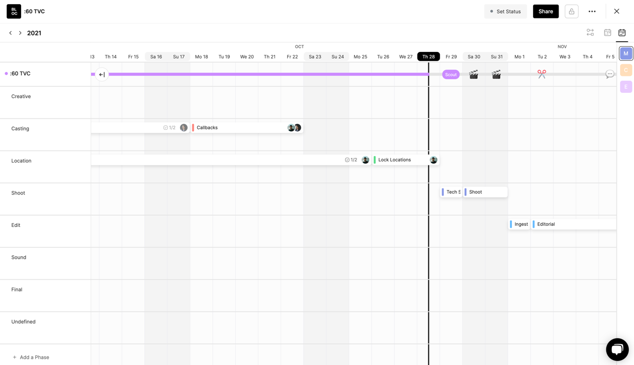
Task: Switch to the month calendar view tab
Action: tap(607, 33)
